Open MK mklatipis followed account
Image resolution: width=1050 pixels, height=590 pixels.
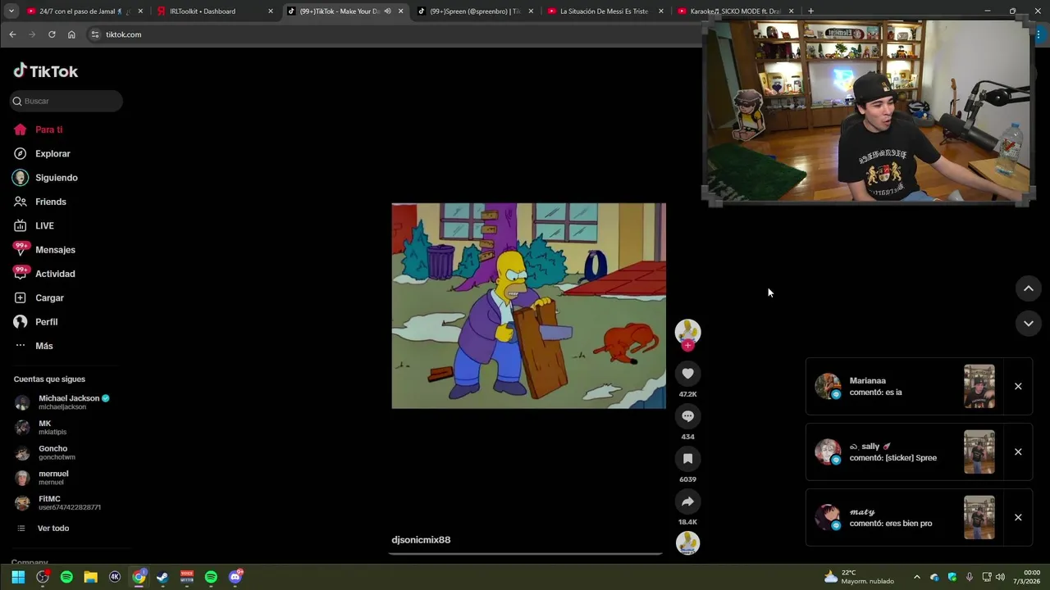[41, 428]
